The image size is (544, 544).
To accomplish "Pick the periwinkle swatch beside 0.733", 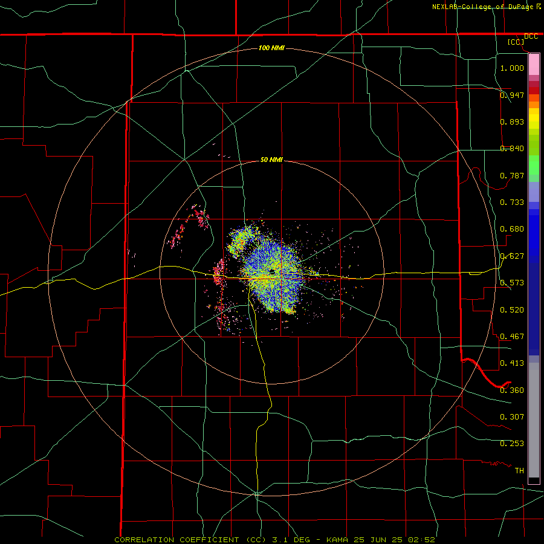I will coord(534,192).
